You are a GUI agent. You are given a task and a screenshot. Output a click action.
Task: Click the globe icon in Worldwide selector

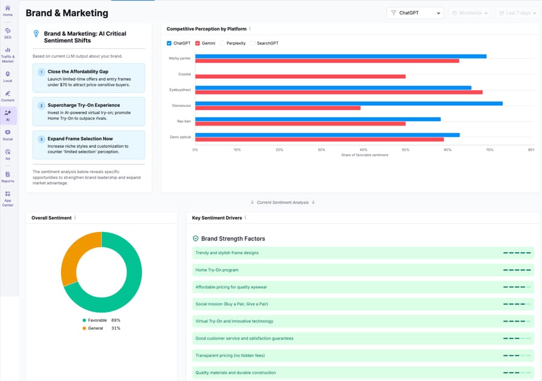pos(455,13)
